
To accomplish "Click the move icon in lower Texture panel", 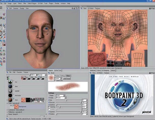I will tap(152, 73).
